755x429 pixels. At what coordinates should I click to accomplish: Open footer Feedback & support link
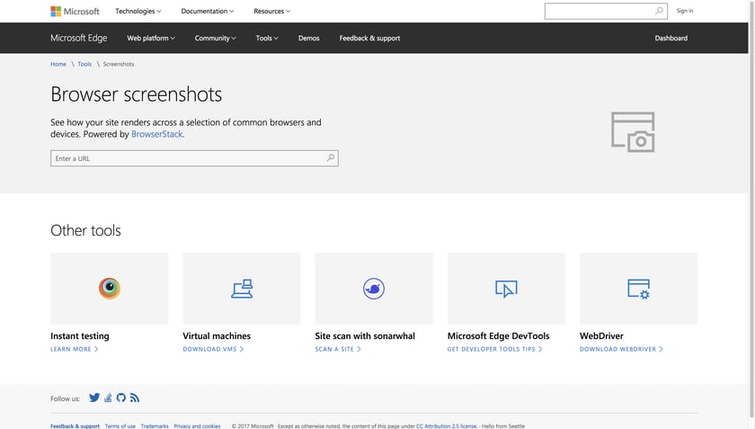tap(75, 426)
